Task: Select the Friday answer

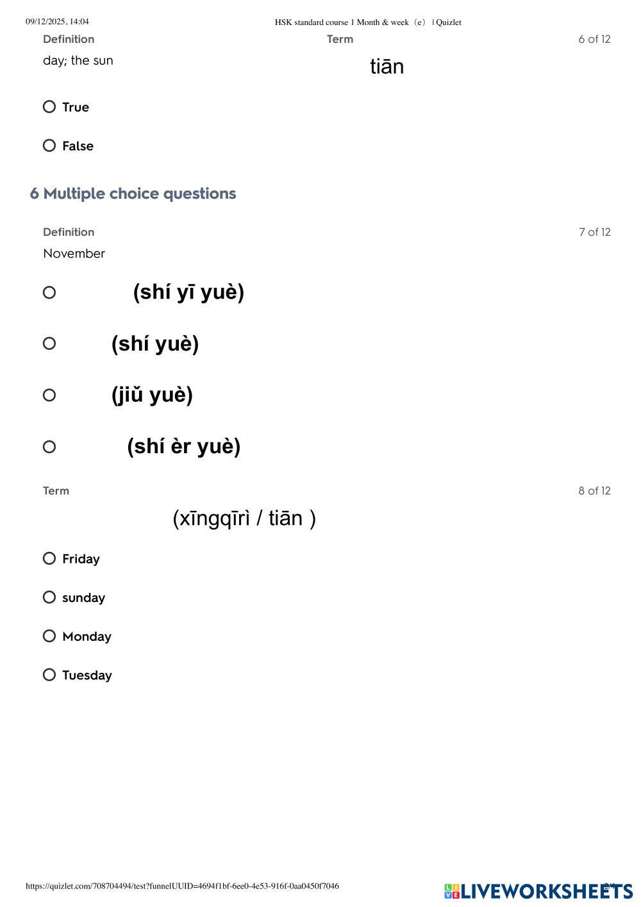Action: pyautogui.click(x=49, y=558)
